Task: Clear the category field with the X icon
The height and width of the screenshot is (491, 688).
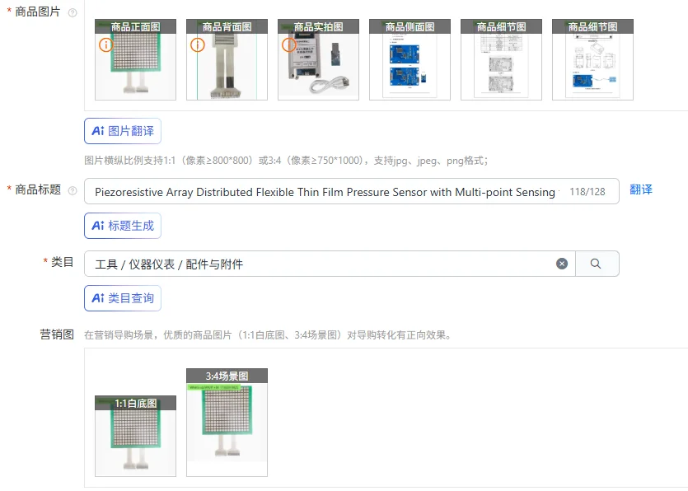Action: click(x=562, y=264)
